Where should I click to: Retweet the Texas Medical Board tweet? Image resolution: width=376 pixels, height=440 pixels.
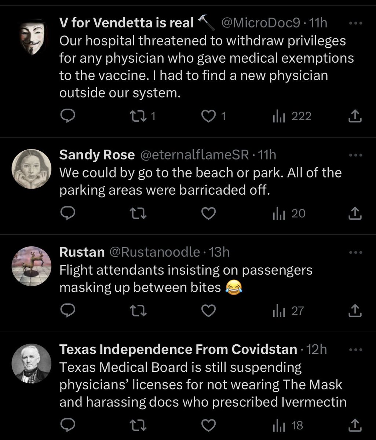(x=138, y=425)
